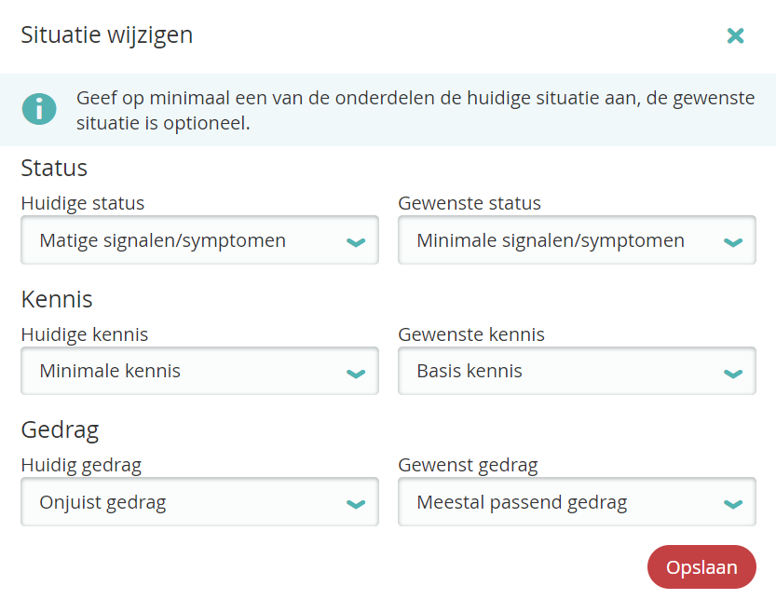The height and width of the screenshot is (613, 776).
Task: Click the 'Gewenst gedrag' field label
Action: (x=468, y=465)
